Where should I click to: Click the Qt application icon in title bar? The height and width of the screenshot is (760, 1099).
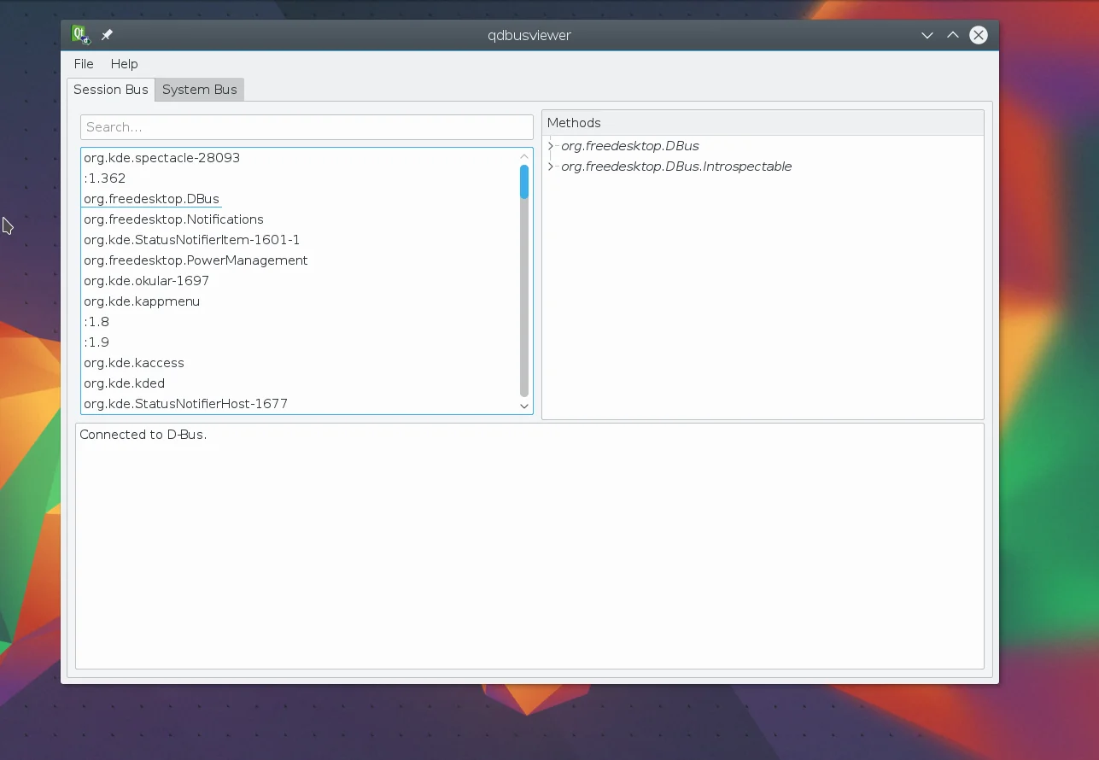click(x=80, y=35)
